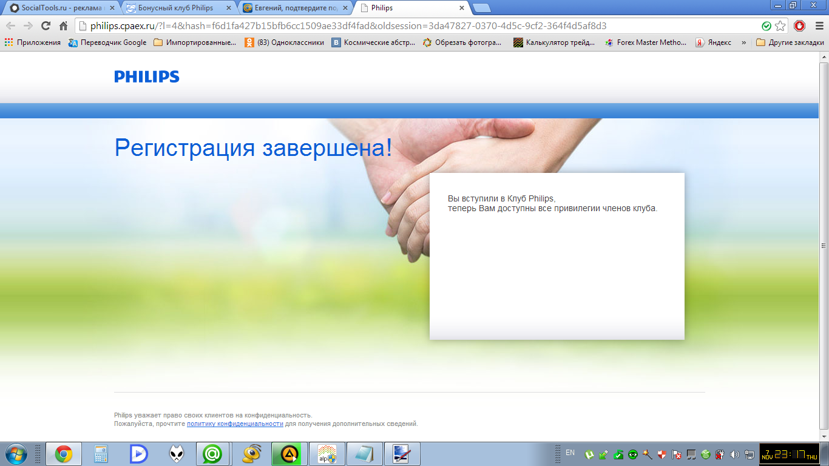This screenshot has width=829, height=466.
Task: Open the browser home page
Action: click(x=63, y=26)
